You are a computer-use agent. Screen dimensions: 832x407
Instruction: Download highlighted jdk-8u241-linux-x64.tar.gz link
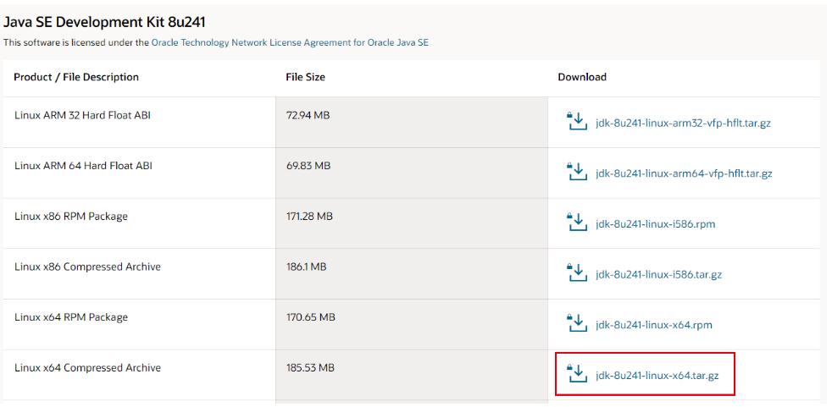[x=657, y=375]
